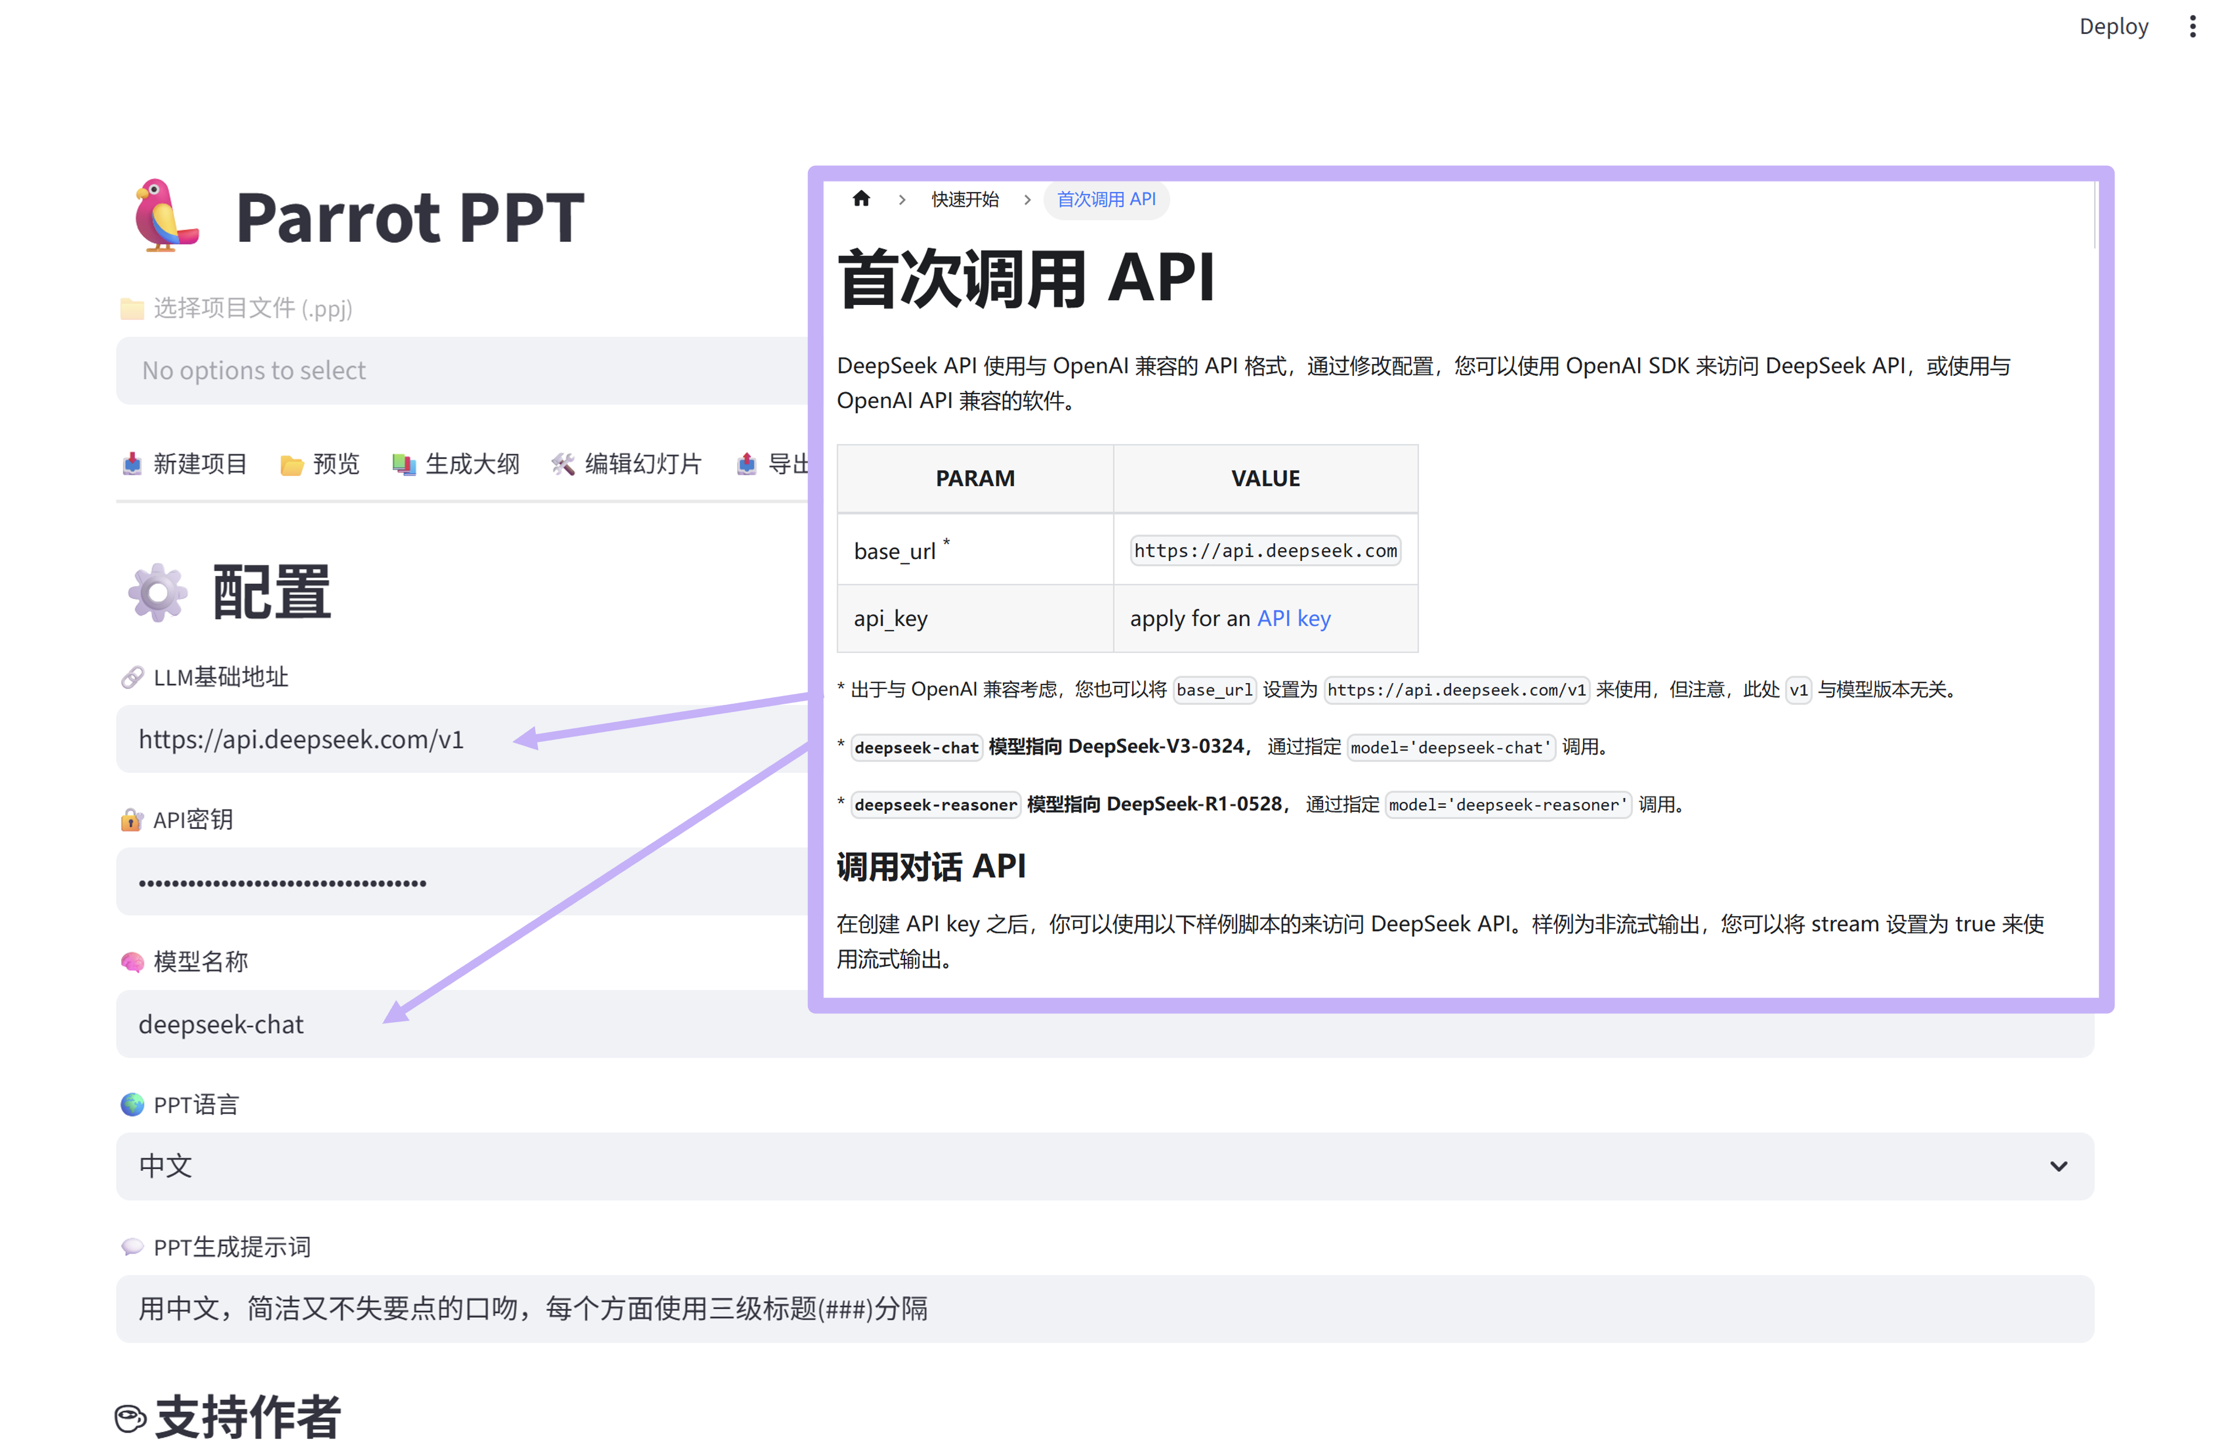The image size is (2227, 1449).
Task: Click the folder icon beside 选择项目文件
Action: pyautogui.click(x=132, y=308)
